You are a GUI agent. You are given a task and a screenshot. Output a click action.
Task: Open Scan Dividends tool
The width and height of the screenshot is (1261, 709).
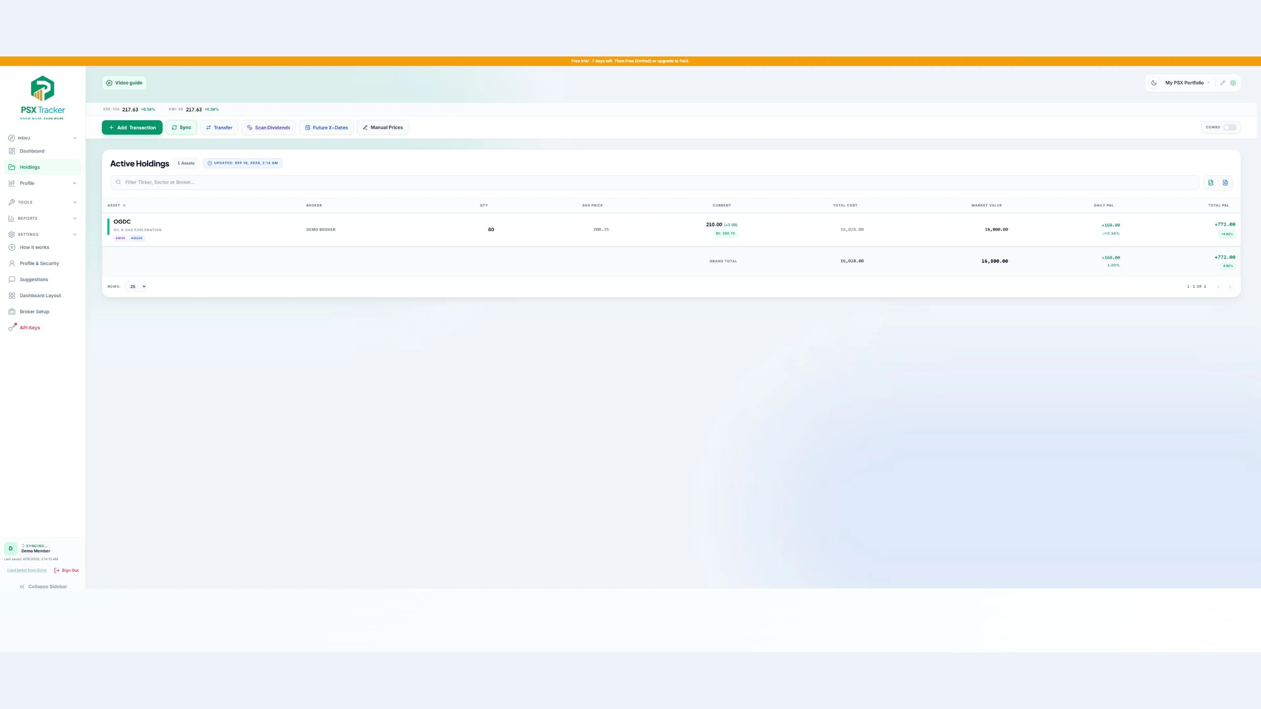pos(268,127)
